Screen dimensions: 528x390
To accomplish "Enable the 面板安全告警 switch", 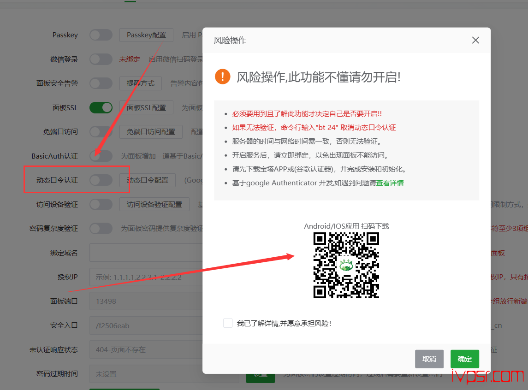I will [x=101, y=83].
